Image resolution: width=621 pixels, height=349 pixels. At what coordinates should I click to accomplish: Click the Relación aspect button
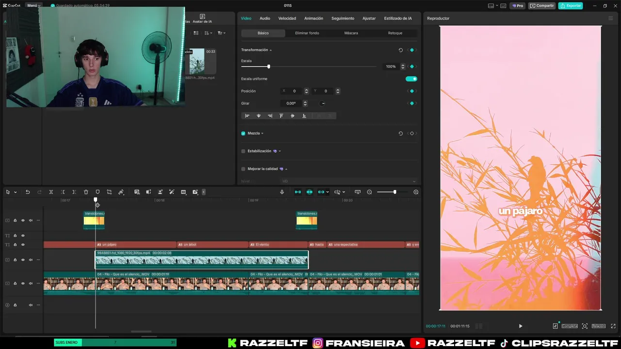click(598, 326)
